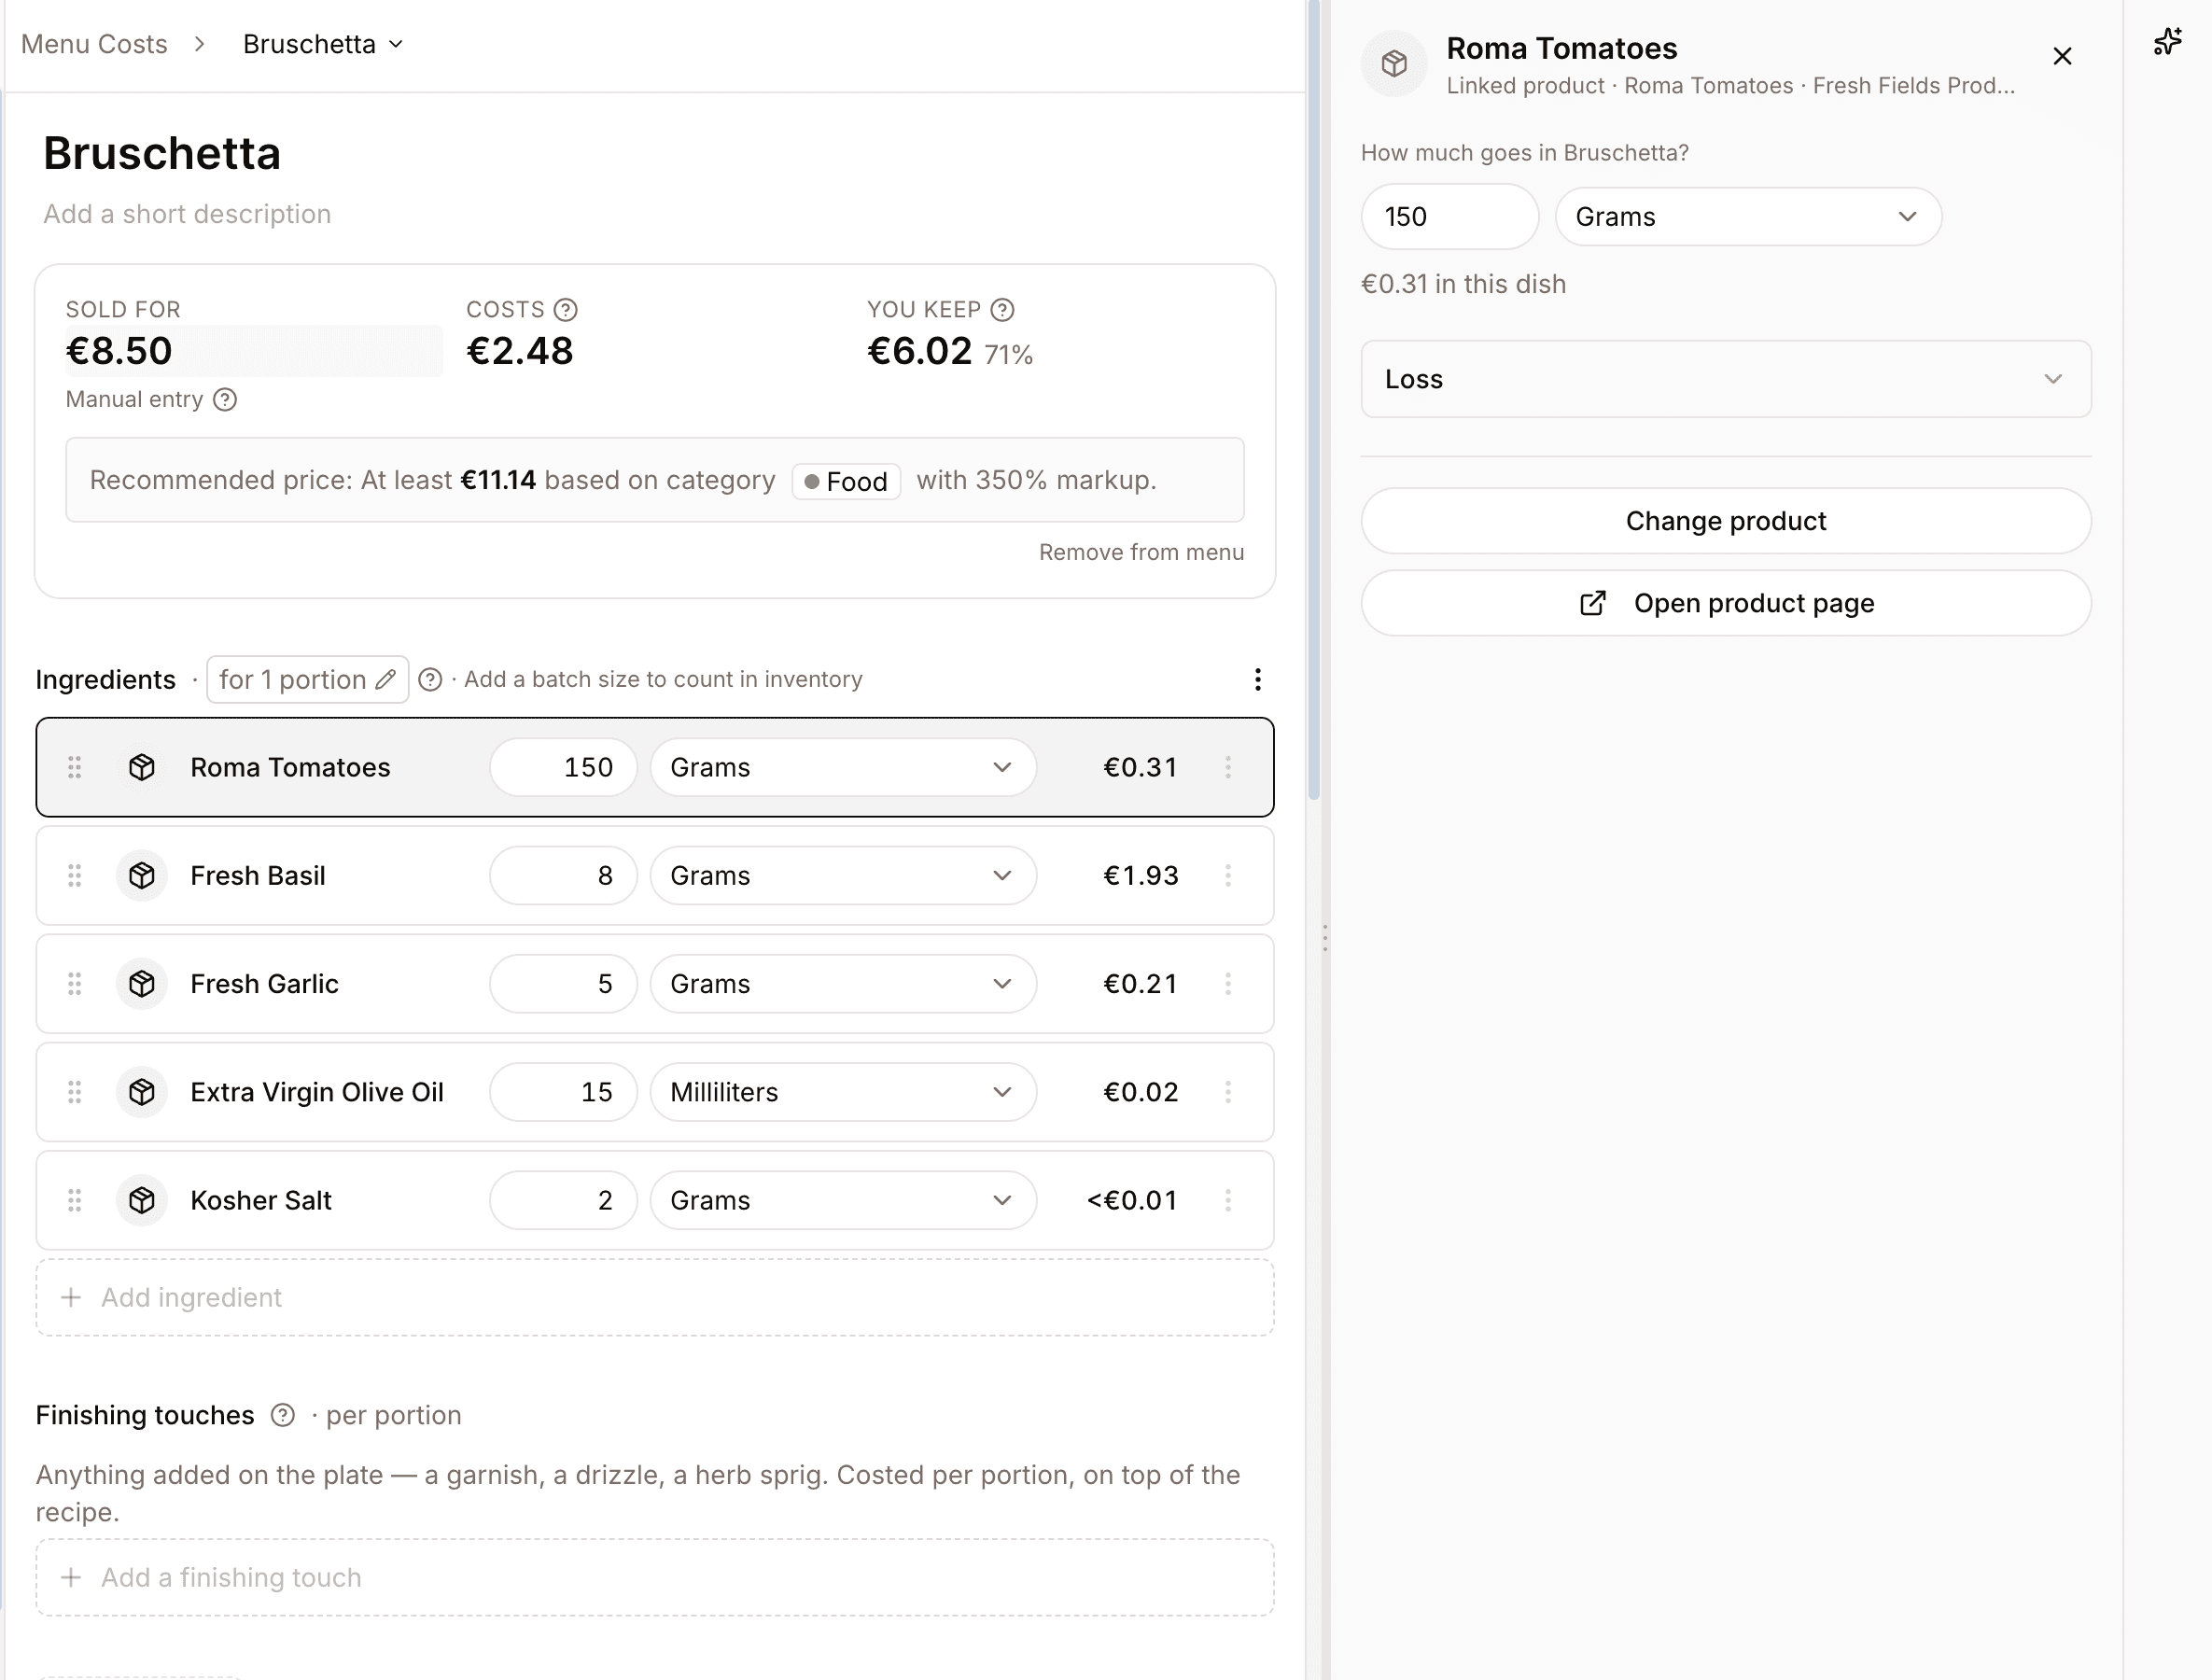2212x1680 pixels.
Task: Click the Fresh Garlic quantity field 5
Action: (x=563, y=984)
